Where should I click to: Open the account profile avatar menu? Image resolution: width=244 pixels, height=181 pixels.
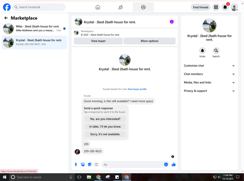[234, 7]
